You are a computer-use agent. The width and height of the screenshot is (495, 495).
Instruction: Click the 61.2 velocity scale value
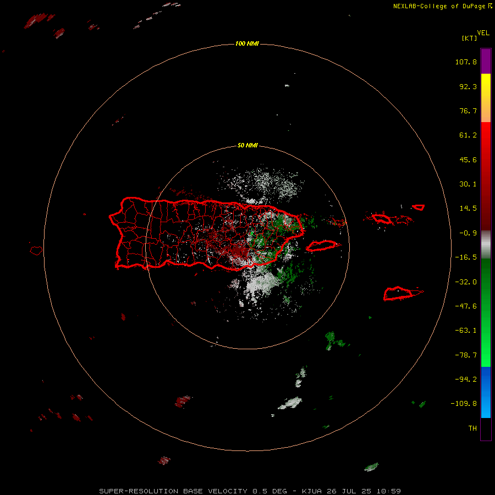468,135
